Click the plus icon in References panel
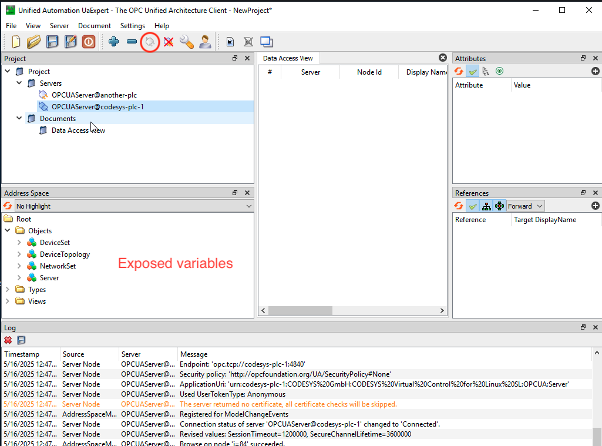This screenshot has height=446, width=602. (595, 206)
